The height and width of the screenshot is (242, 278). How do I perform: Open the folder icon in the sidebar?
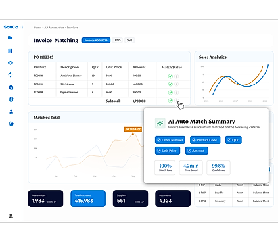pos(11,37)
